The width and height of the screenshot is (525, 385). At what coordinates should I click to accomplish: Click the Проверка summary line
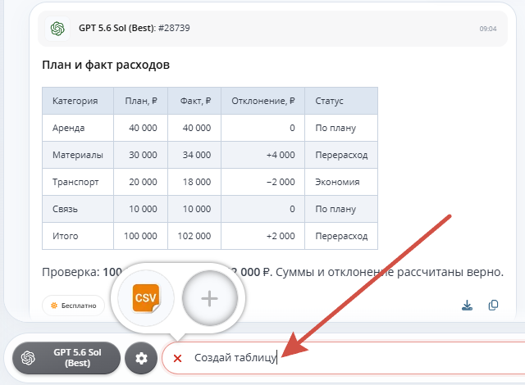click(272, 272)
